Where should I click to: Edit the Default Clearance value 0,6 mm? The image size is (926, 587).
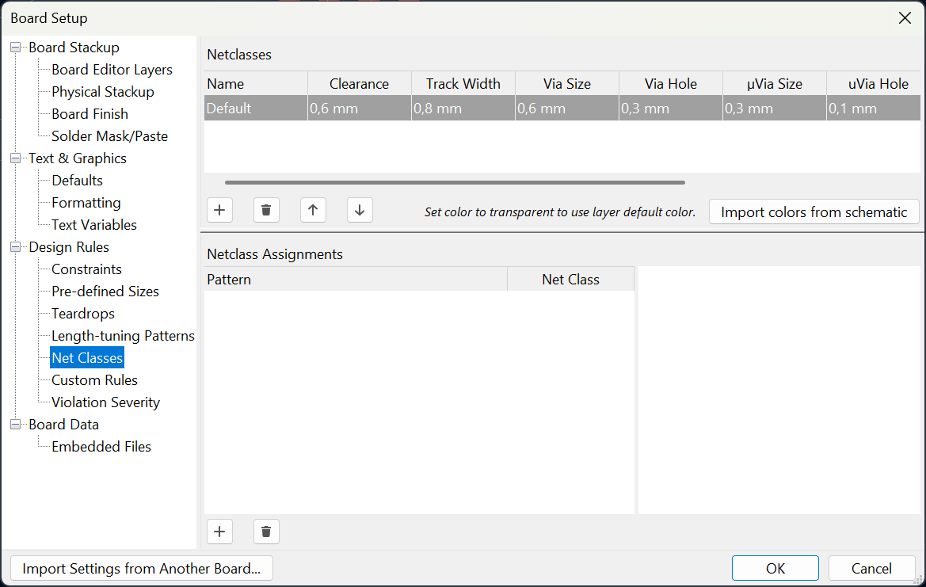[x=359, y=109]
